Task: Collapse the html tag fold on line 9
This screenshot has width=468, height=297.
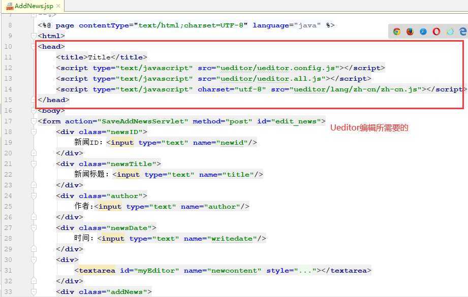Action: (x=34, y=36)
